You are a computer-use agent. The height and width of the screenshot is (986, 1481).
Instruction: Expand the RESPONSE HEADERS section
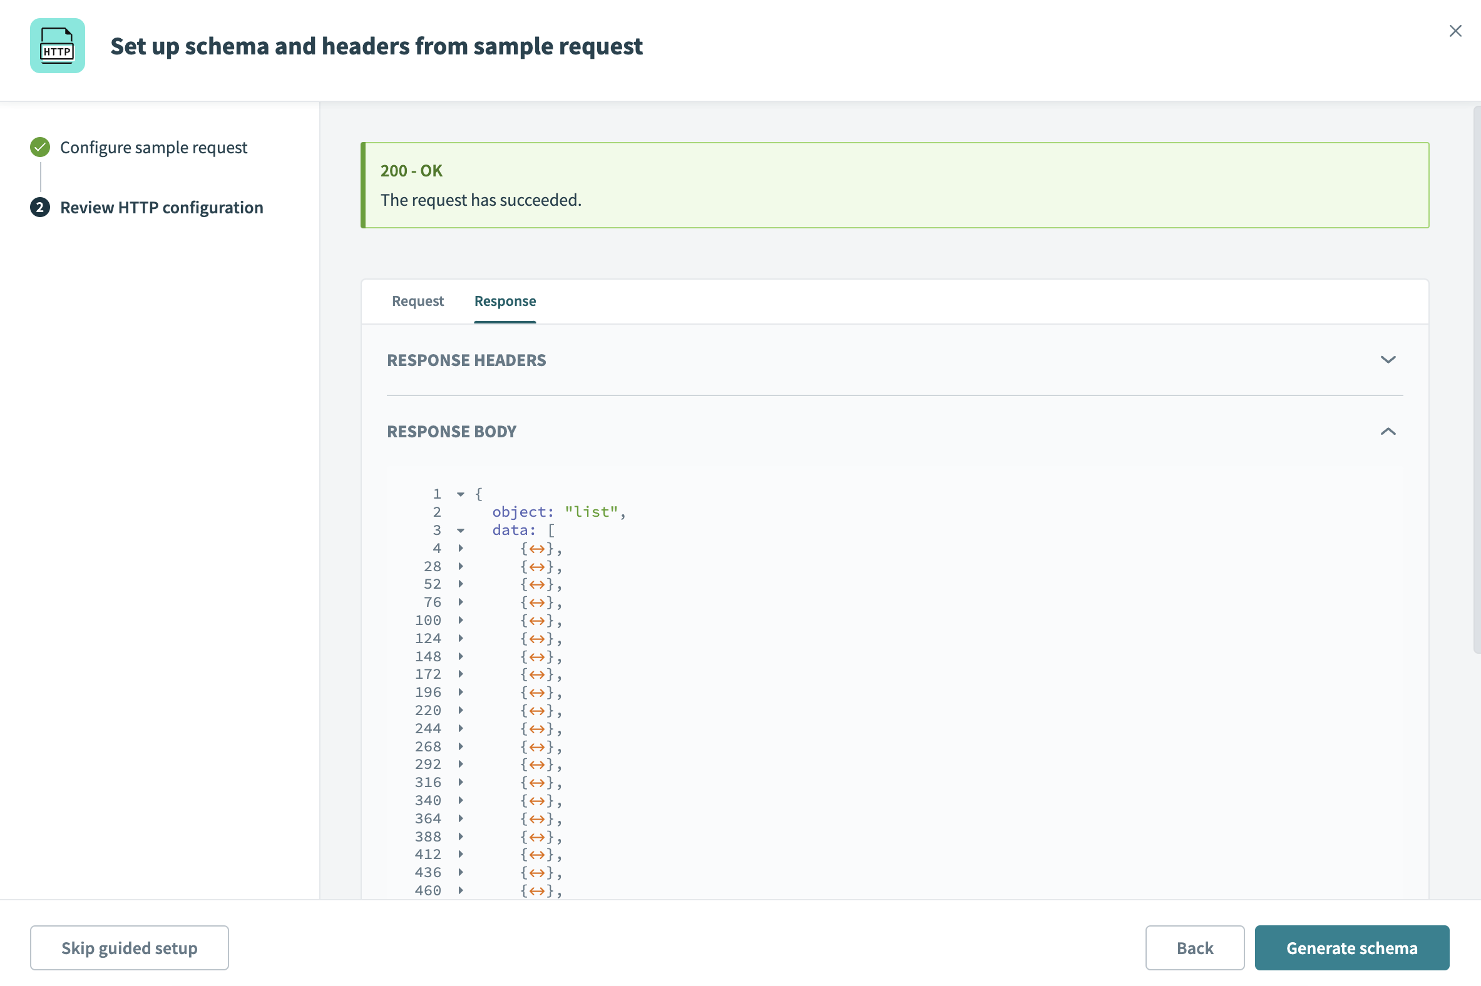point(1388,360)
